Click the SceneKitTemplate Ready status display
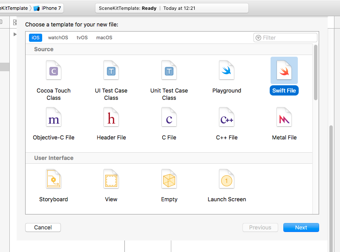 tap(172, 8)
